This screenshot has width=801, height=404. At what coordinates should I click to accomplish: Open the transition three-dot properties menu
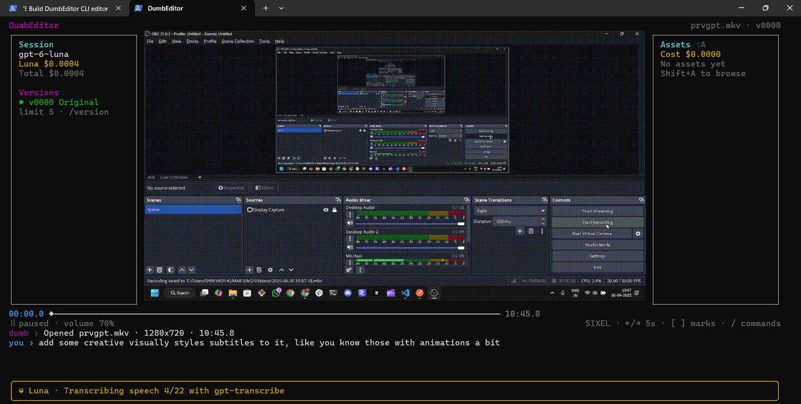tap(542, 231)
